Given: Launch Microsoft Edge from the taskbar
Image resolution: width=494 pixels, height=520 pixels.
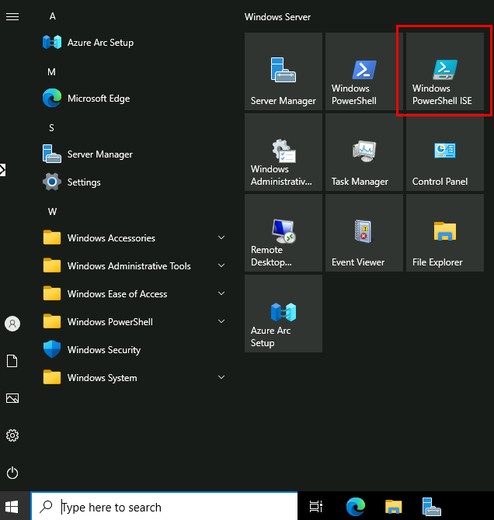Looking at the screenshot, I should (x=355, y=506).
